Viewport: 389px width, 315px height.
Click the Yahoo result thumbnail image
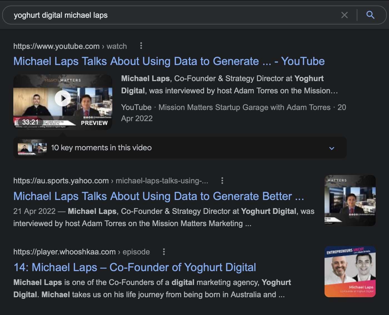click(350, 201)
